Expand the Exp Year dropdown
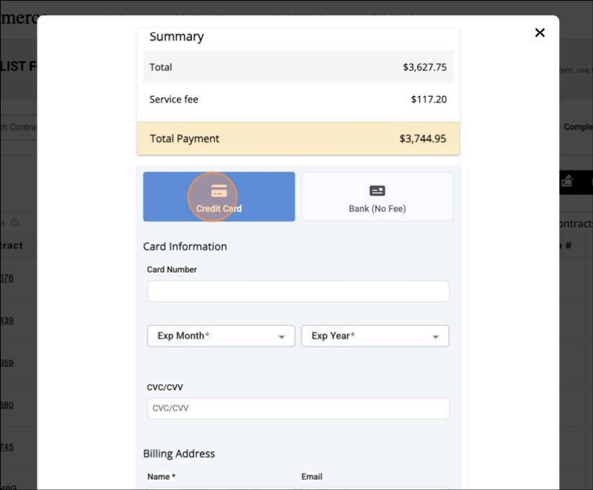The image size is (593, 490). pos(375,336)
